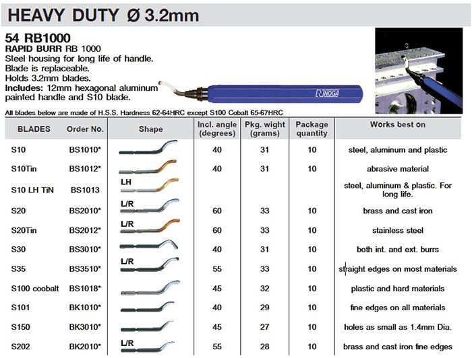Click the Package quantity column header

[x=312, y=129]
